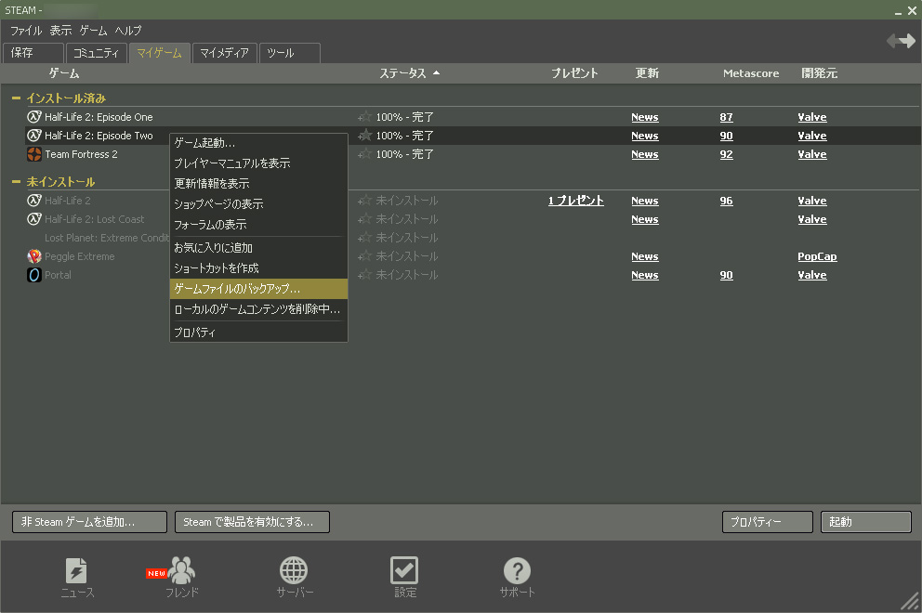Choose 更新情報を表示 in context menu
This screenshot has height=613, width=922.
click(258, 184)
